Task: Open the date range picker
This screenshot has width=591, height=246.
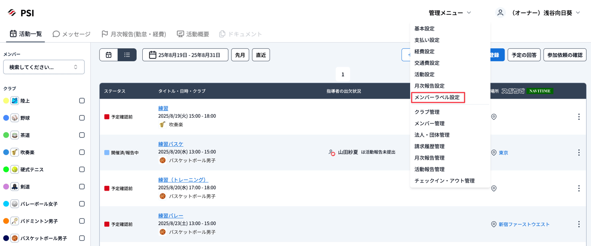Action: coord(185,55)
